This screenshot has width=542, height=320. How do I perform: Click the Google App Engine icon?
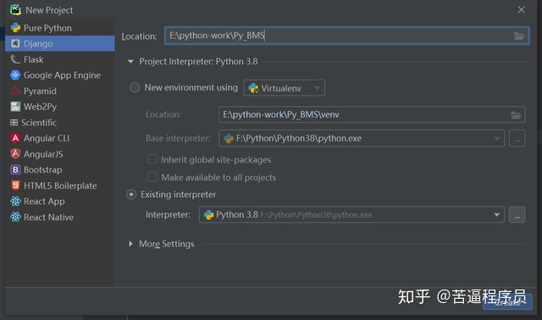(15, 75)
